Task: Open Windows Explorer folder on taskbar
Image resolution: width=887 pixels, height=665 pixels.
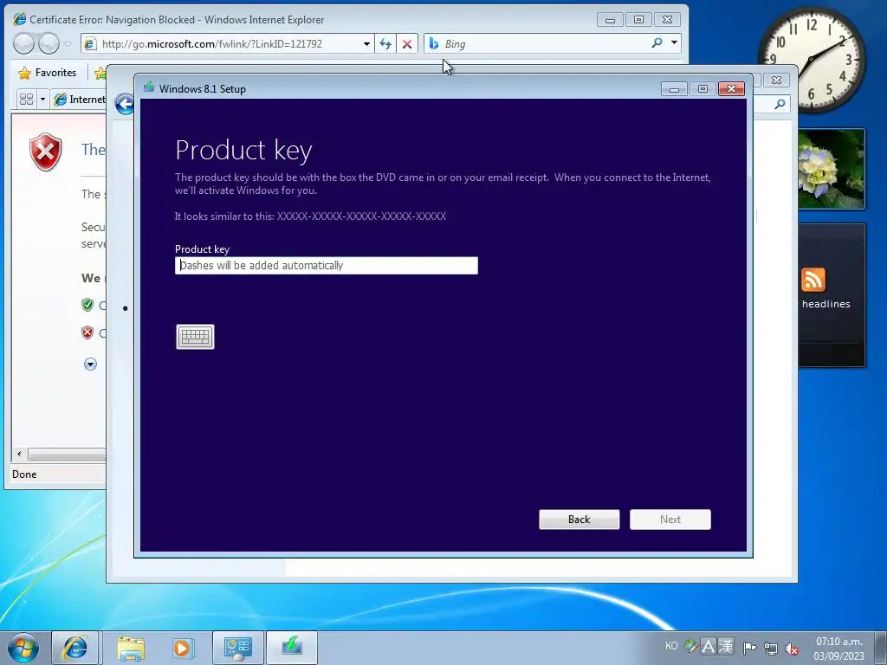Action: [x=130, y=648]
